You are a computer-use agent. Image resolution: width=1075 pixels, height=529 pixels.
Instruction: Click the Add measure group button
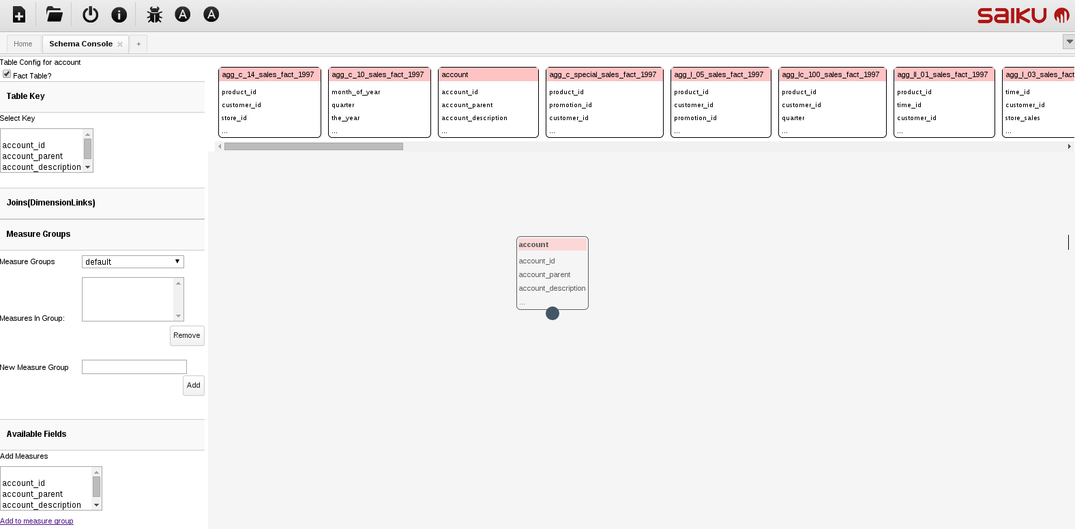[x=194, y=385]
